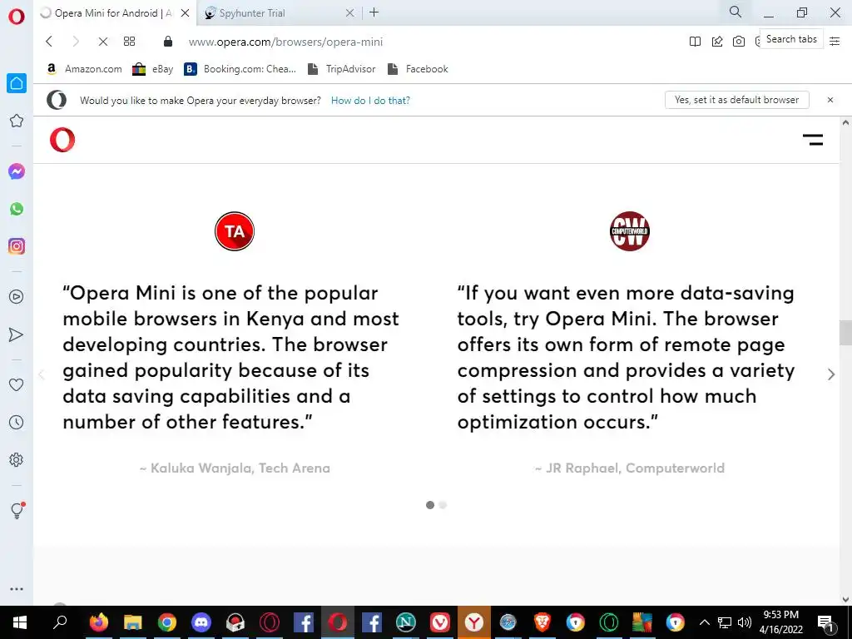Viewport: 852px width, 639px height.
Task: Open Settings gear in sidebar
Action: pos(17,459)
